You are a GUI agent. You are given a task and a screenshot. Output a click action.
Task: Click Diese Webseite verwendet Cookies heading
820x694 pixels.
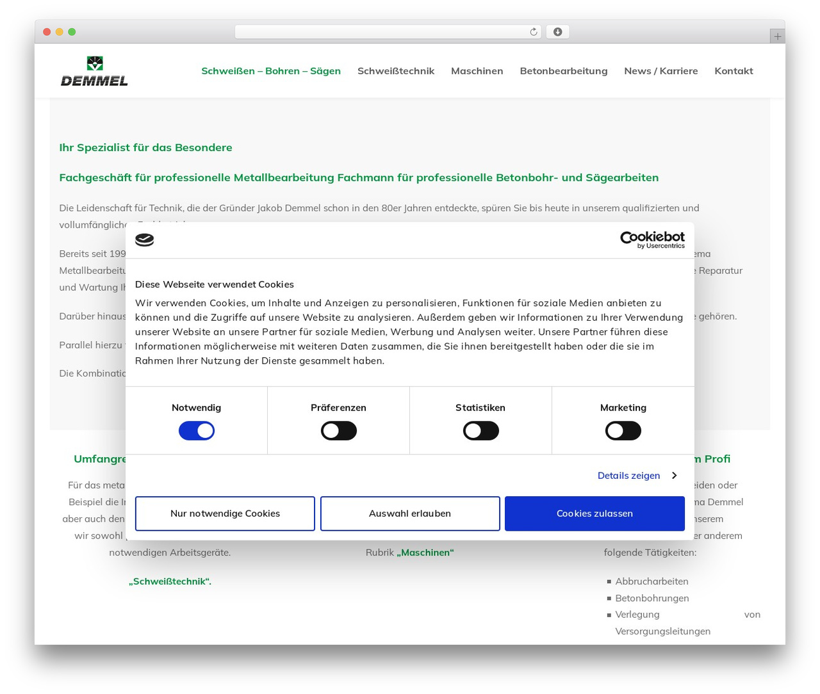coord(215,284)
